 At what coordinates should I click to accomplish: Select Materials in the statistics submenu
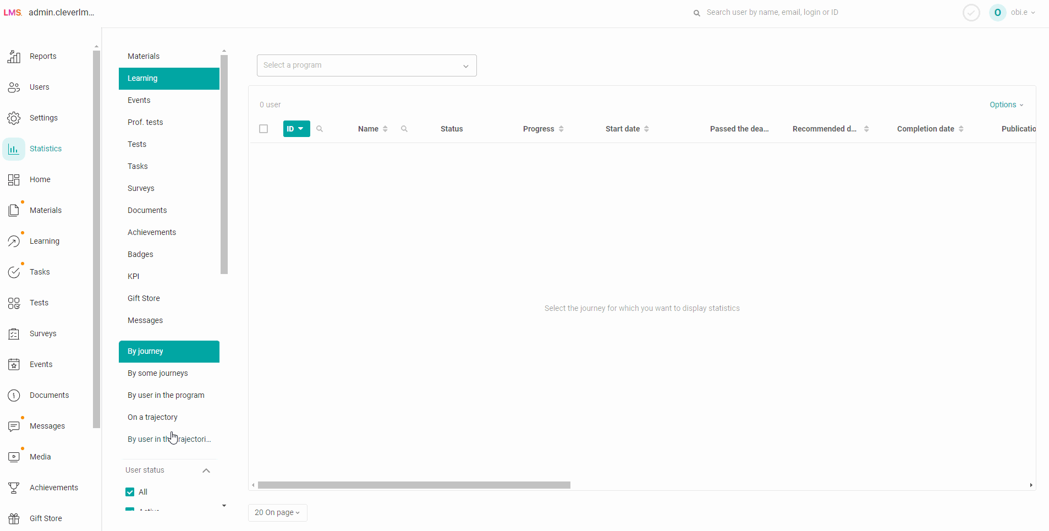[169, 56]
